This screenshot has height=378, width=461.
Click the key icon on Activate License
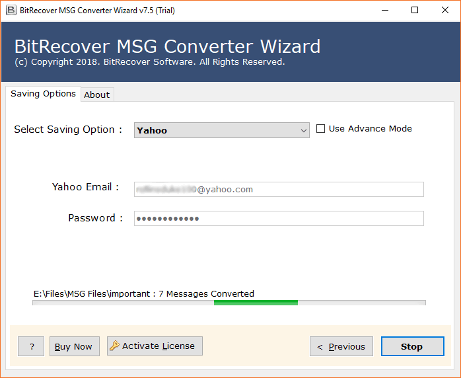[114, 346]
